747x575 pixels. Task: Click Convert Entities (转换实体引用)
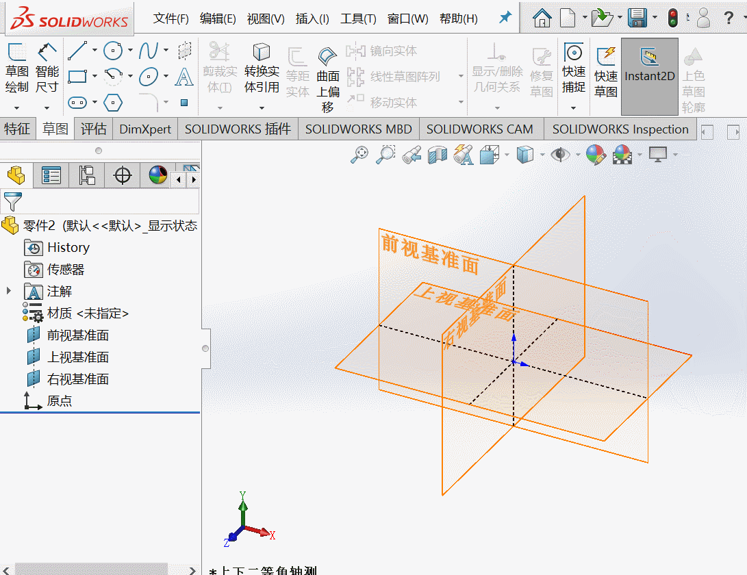tap(262, 68)
